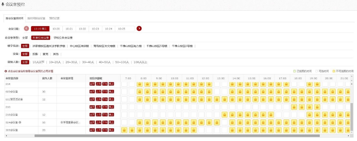357x141 pixels.
Task: Open the 预约记录 tab
Action: click(x=54, y=18)
